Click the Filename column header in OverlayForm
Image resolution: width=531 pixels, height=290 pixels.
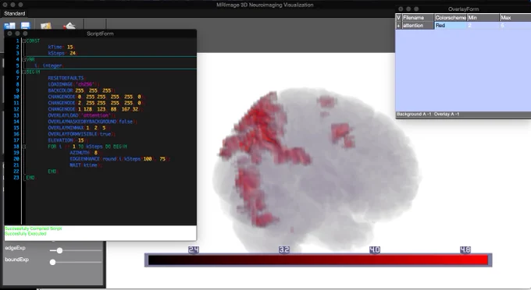(x=418, y=18)
